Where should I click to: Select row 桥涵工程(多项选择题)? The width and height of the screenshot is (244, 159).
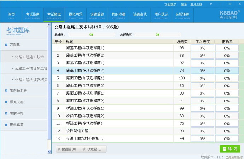(145, 123)
